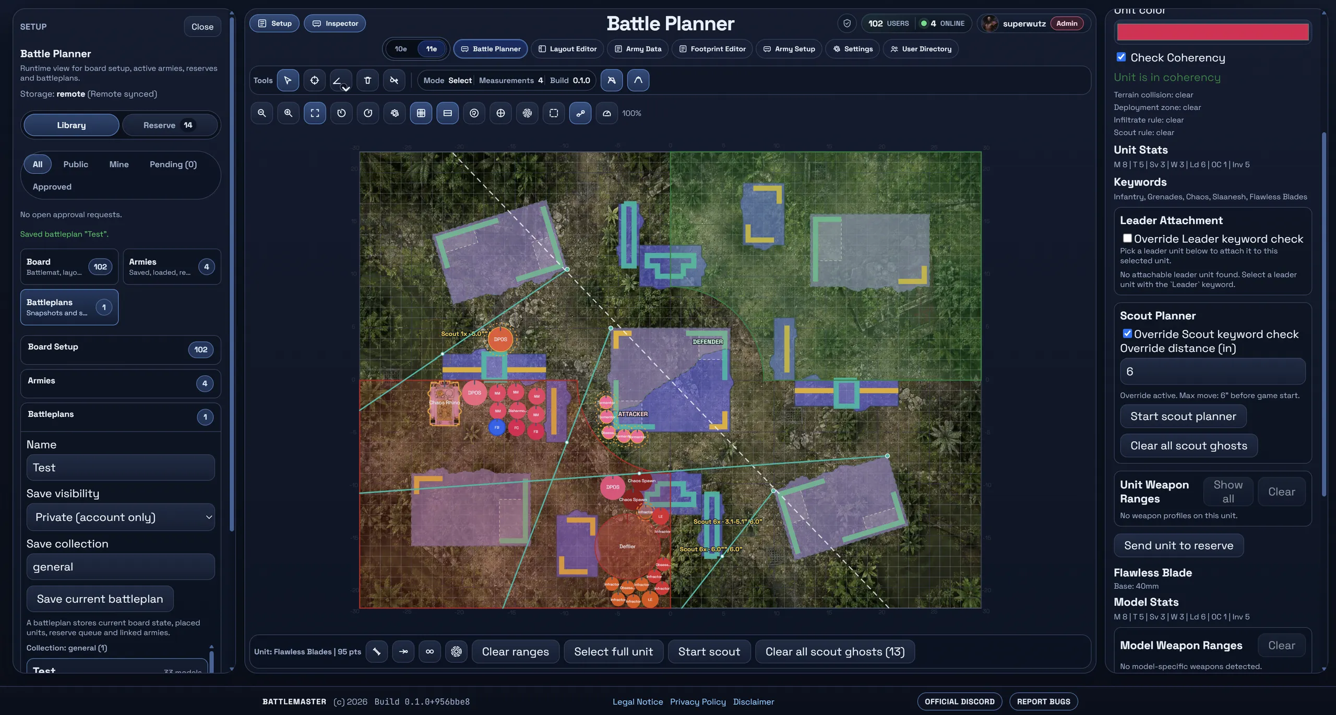
Task: Open the Layout Editor tab
Action: point(567,49)
